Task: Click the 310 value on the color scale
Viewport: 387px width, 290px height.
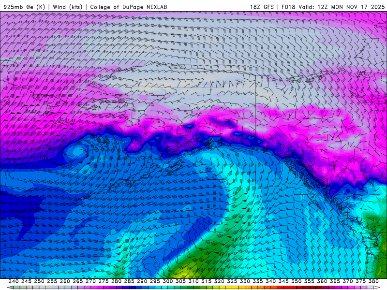Action: 193,281
